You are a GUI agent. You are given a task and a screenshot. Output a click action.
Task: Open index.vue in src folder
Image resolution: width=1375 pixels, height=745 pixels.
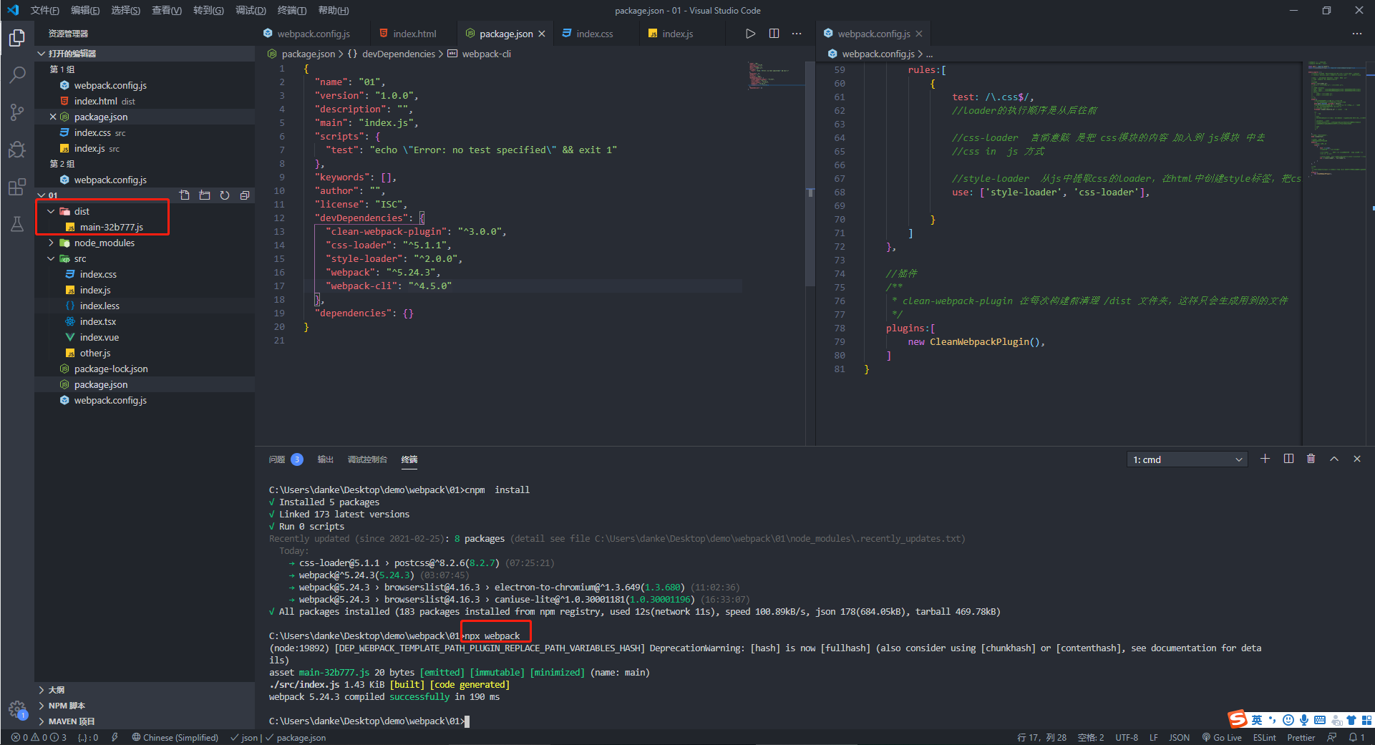(x=99, y=337)
